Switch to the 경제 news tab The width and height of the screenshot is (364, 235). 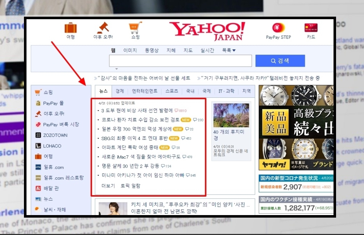[120, 91]
